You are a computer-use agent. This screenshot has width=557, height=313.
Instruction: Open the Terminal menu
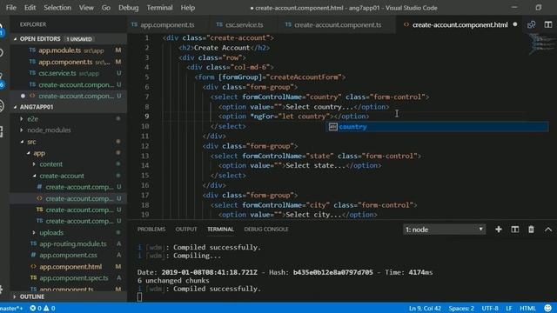pyautogui.click(x=159, y=8)
